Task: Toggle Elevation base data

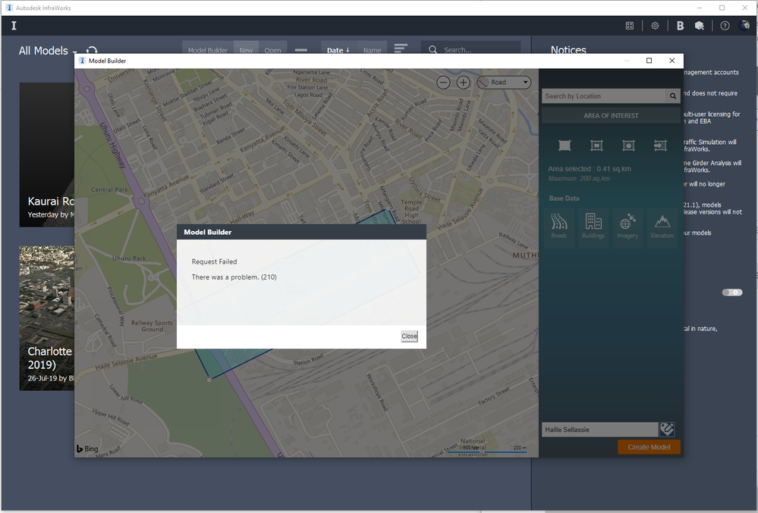Action: [x=662, y=227]
